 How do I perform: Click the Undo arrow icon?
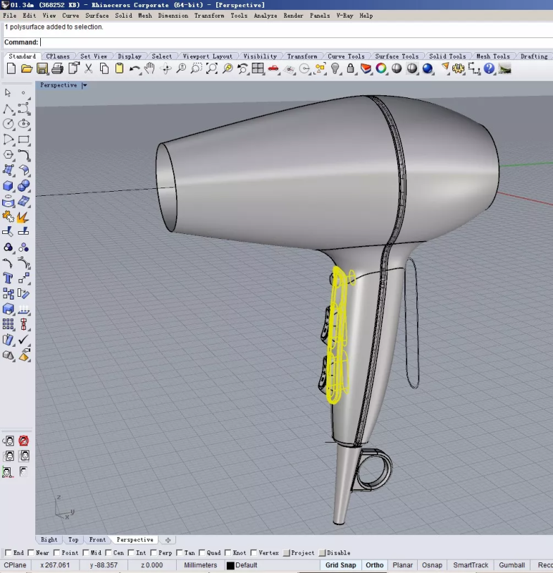click(135, 68)
